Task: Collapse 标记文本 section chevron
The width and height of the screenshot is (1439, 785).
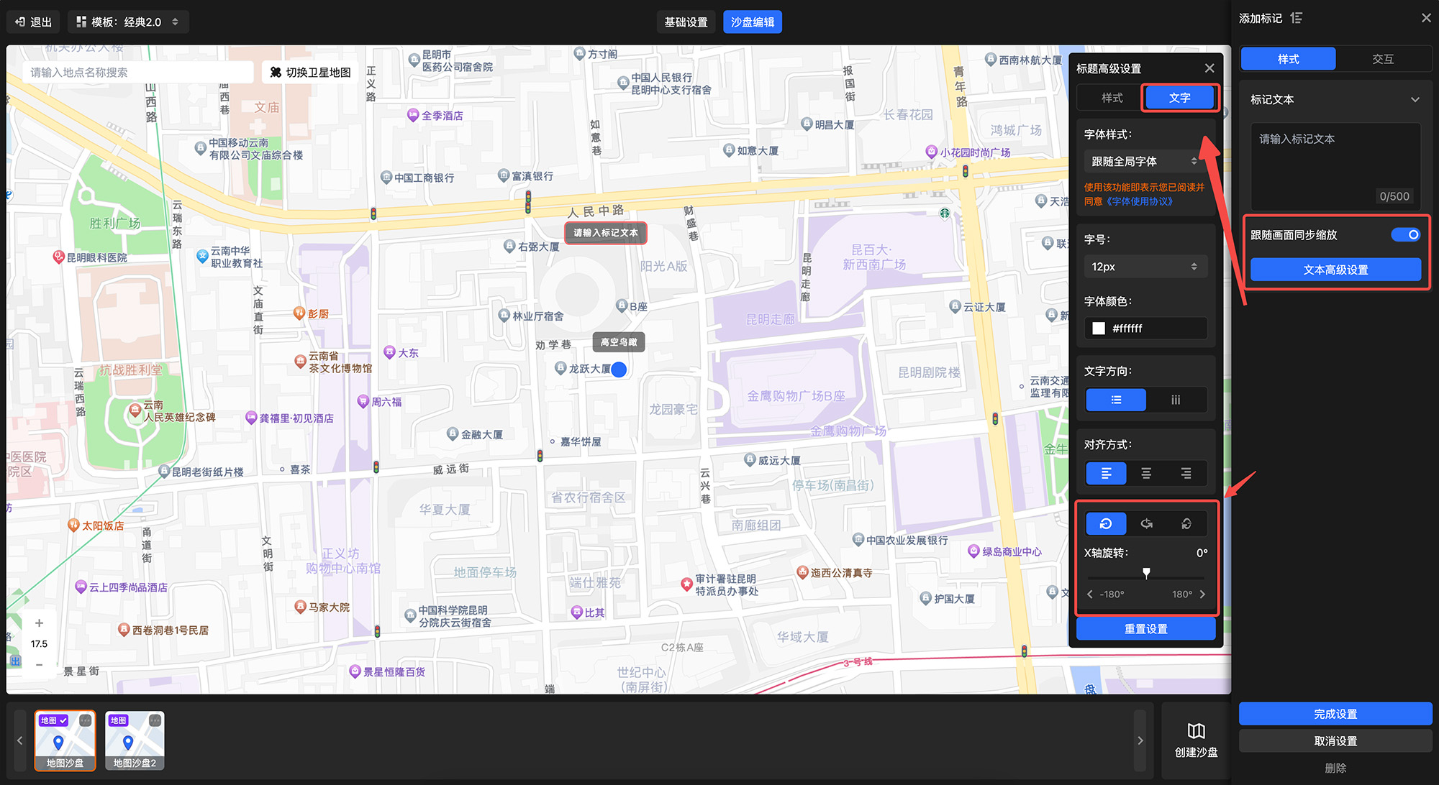Action: click(x=1415, y=100)
